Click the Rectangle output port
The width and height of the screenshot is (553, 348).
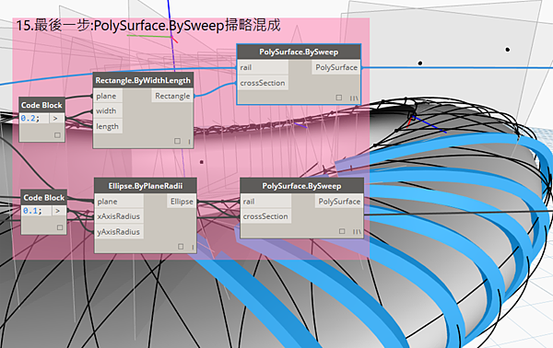click(x=172, y=96)
